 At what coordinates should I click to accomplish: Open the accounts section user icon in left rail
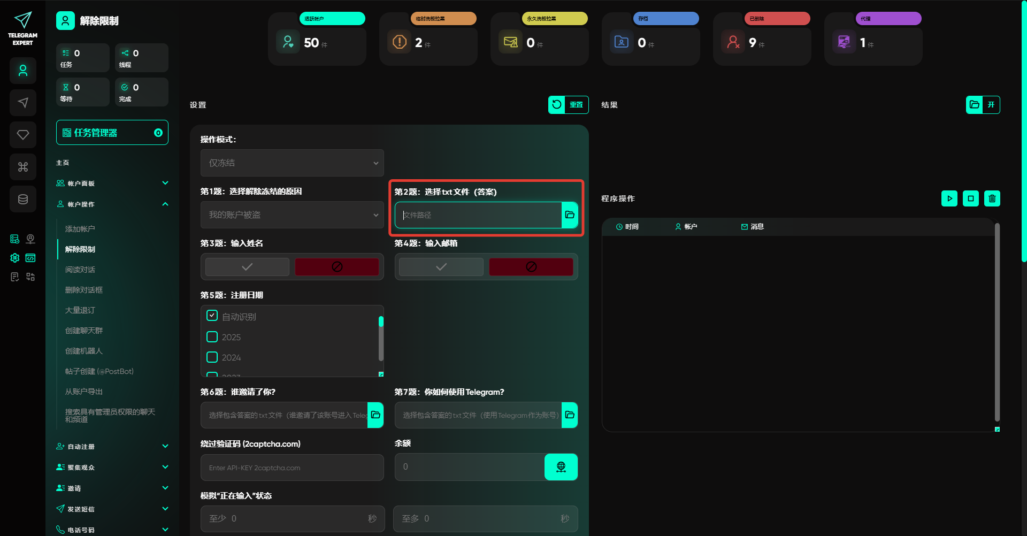click(x=23, y=71)
